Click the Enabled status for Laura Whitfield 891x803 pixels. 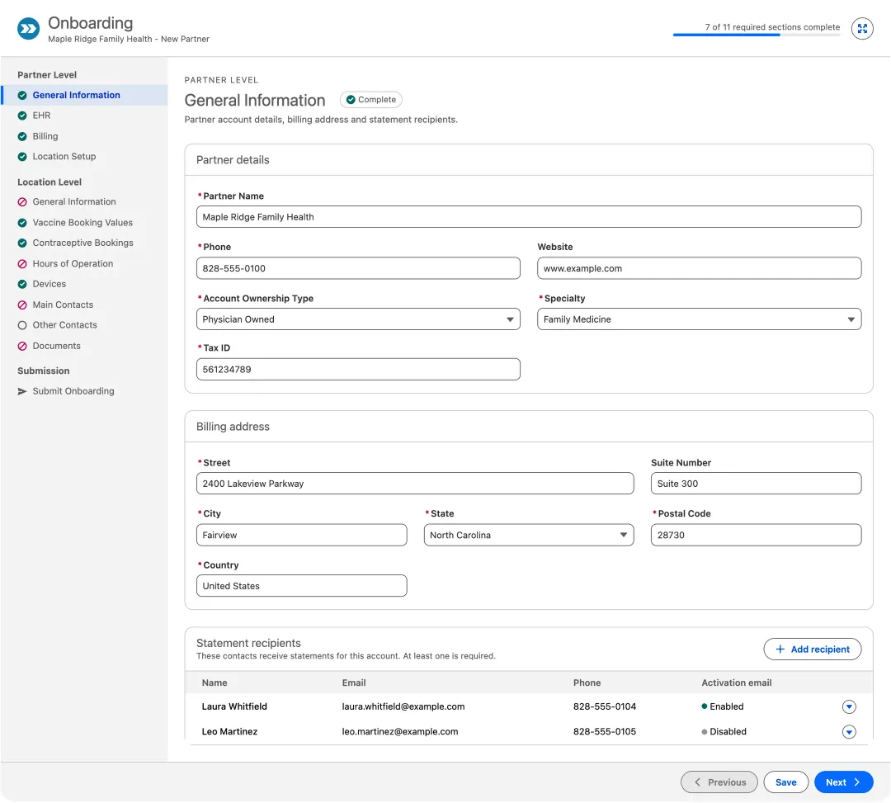coord(722,707)
